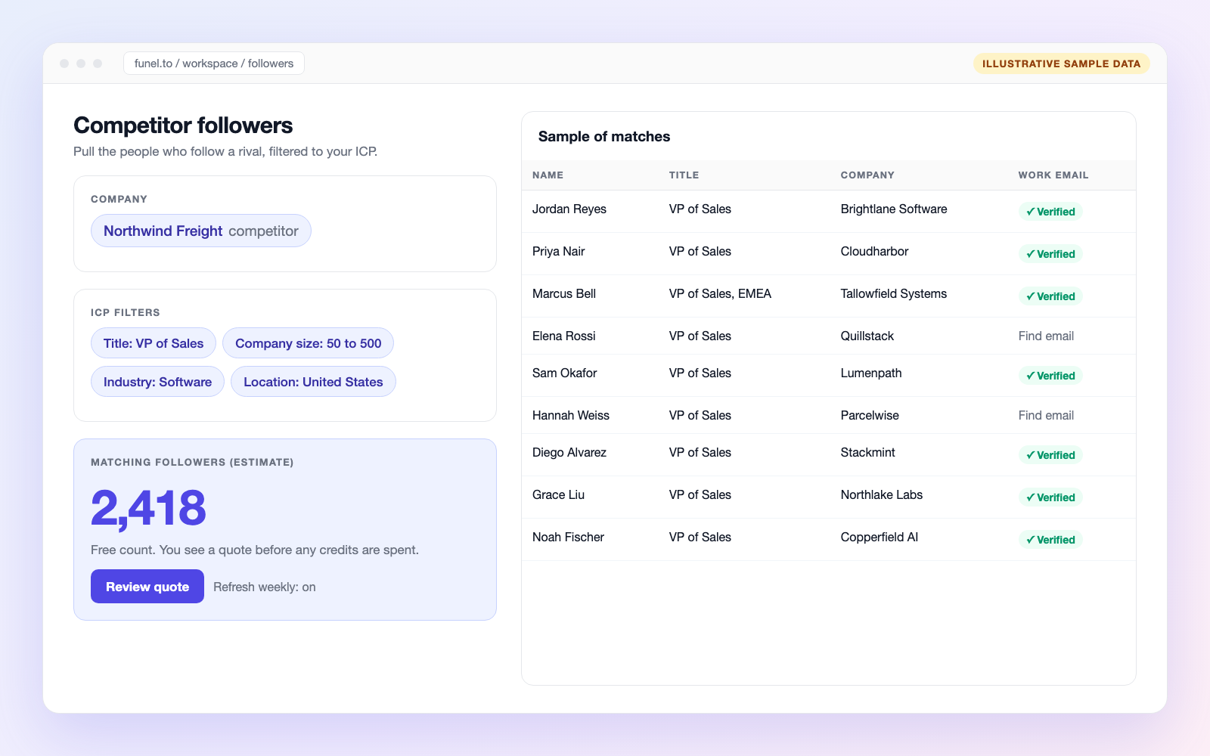Select the name Diego Alvarez
This screenshot has width=1210, height=756.
tap(569, 452)
